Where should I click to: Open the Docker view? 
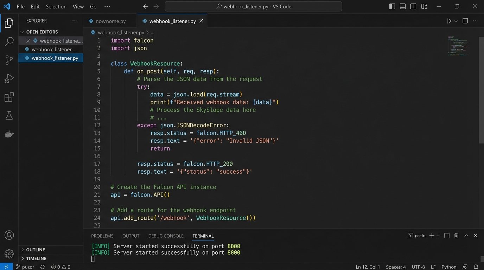coord(9,134)
